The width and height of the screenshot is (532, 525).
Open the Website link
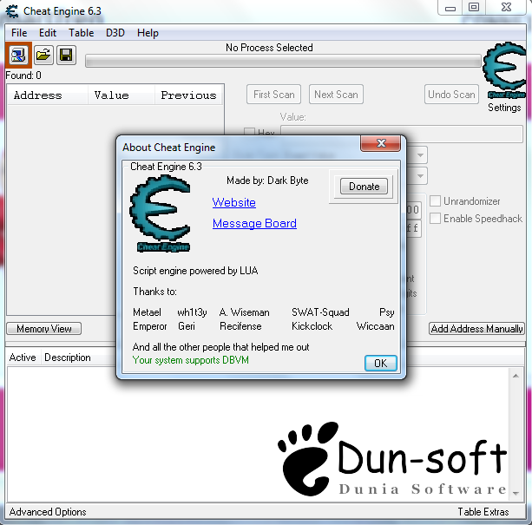coord(234,202)
